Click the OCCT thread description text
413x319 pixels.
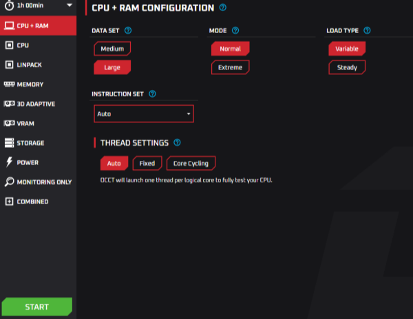tap(187, 180)
